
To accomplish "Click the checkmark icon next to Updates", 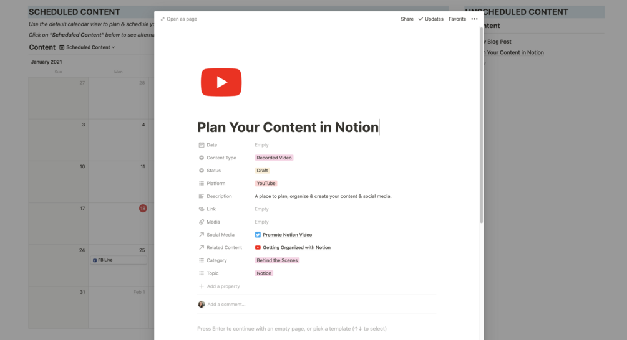I will point(420,19).
